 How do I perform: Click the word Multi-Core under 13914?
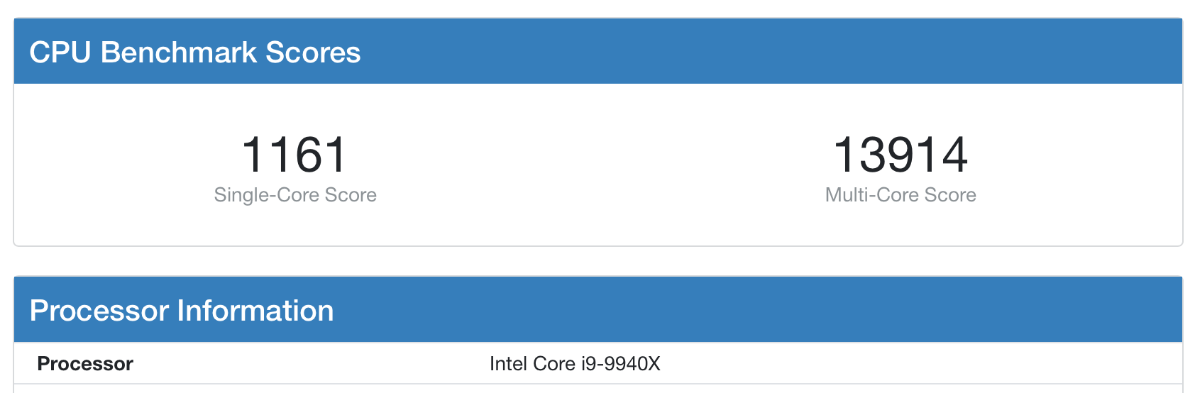click(x=872, y=194)
